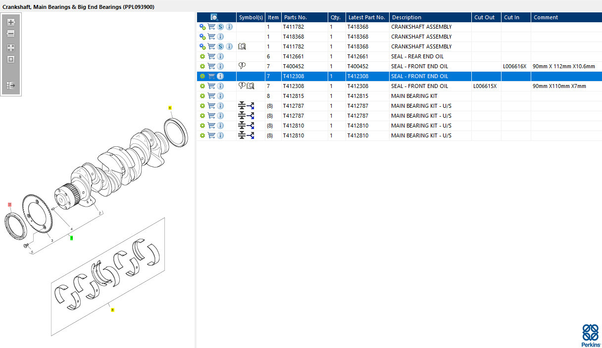
Task: Click the list-arrow export icon in diagram toolbar
Action: click(11, 86)
